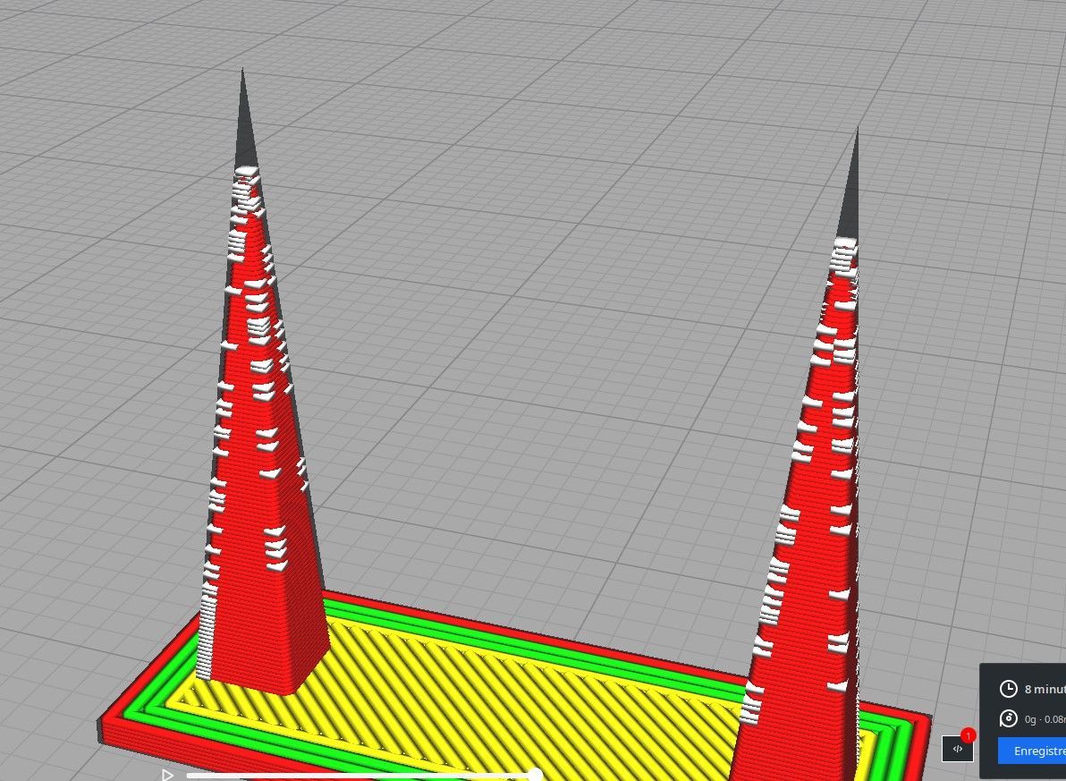Play the layer path simulation
The image size is (1066, 781).
(167, 774)
